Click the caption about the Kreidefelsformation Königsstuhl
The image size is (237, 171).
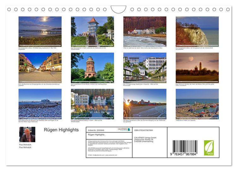[194, 48]
